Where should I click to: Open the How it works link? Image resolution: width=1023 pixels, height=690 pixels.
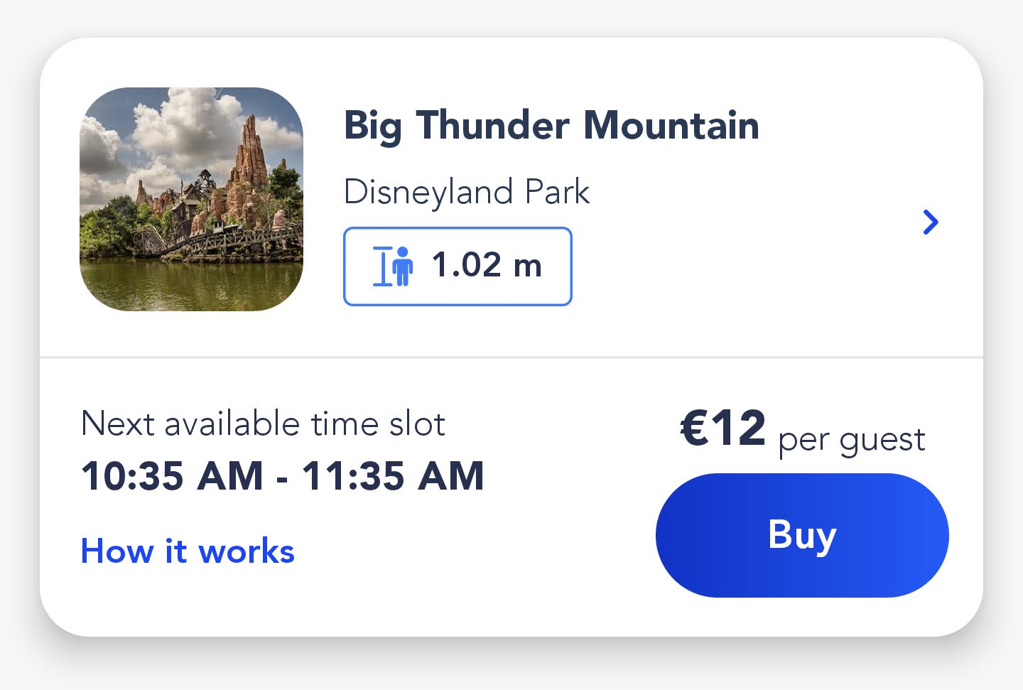188,551
